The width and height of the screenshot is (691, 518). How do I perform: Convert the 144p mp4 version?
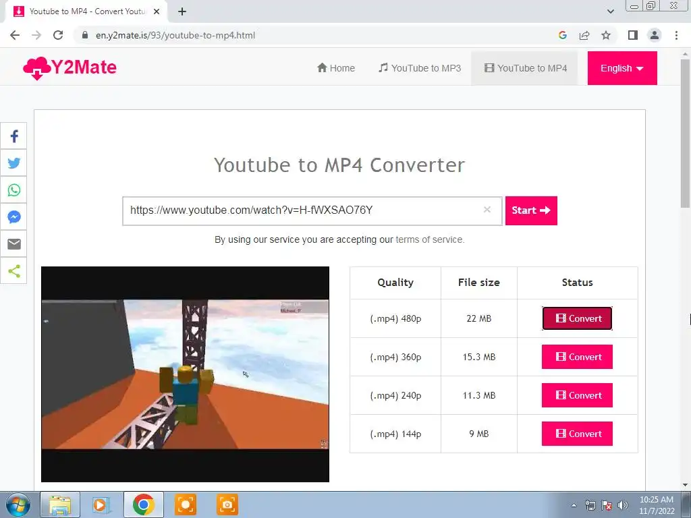[577, 434]
